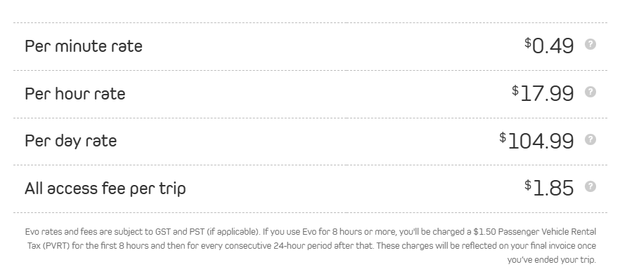Click 'Passenger Vehicle Rental' text in the disclaimer
The image size is (620, 274).
point(545,232)
